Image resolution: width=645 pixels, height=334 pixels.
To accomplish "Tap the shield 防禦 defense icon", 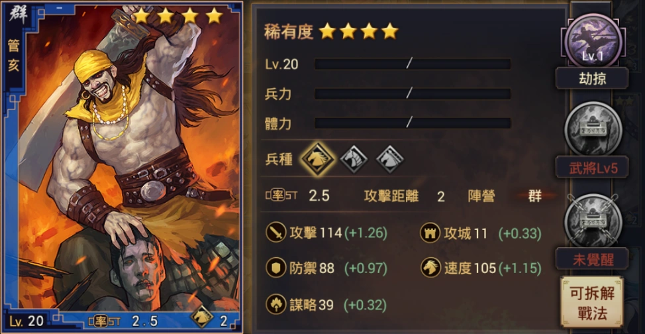I will [x=275, y=268].
